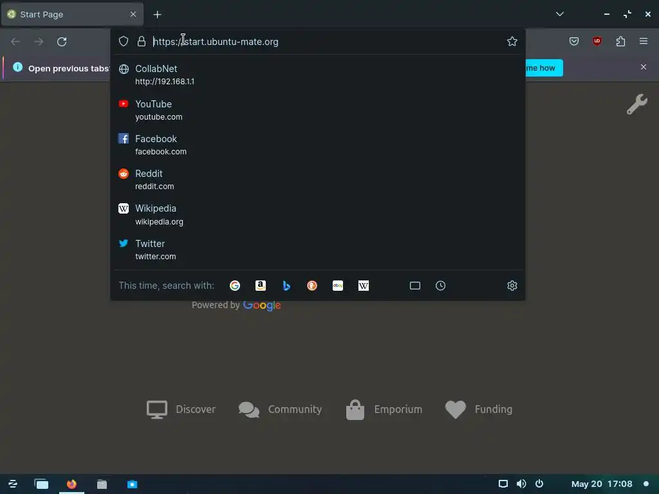Open the Funding link
The height and width of the screenshot is (494, 659).
click(x=478, y=409)
